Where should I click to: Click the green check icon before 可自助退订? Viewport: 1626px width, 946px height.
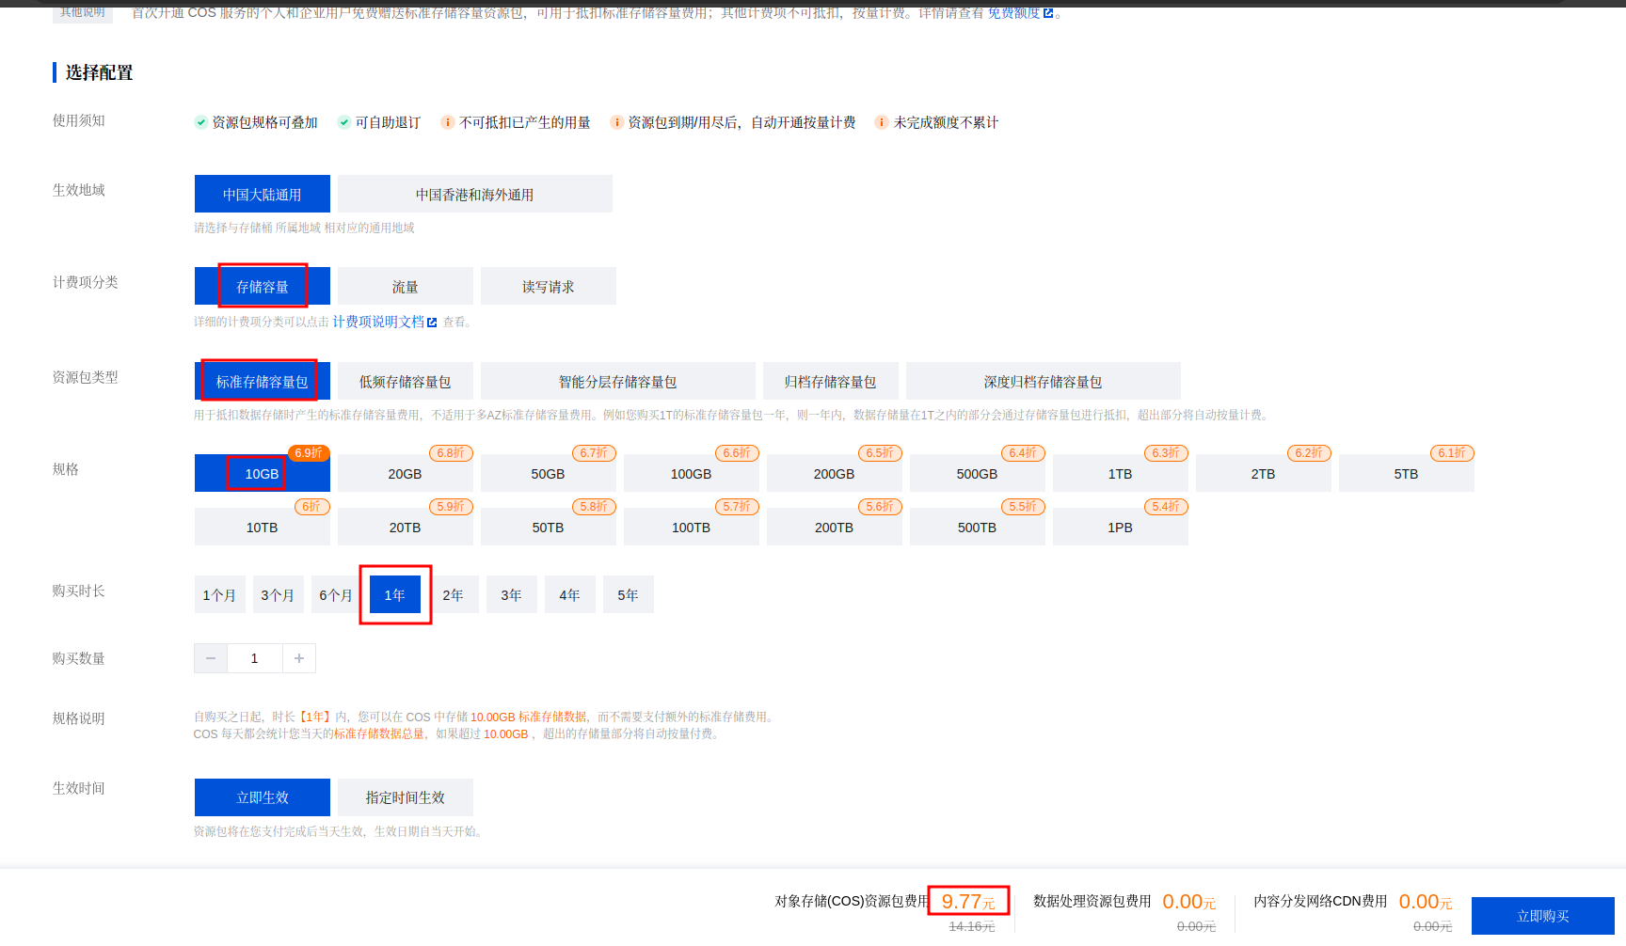click(x=344, y=122)
